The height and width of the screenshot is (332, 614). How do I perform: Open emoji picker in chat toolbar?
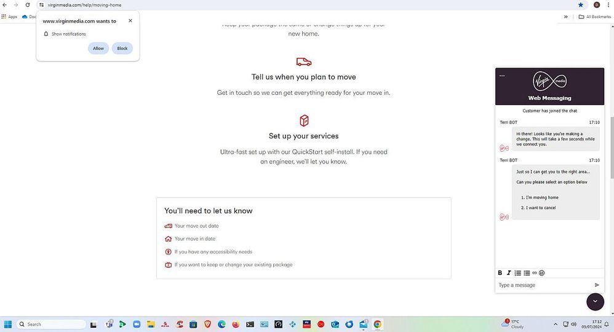[x=542, y=273]
